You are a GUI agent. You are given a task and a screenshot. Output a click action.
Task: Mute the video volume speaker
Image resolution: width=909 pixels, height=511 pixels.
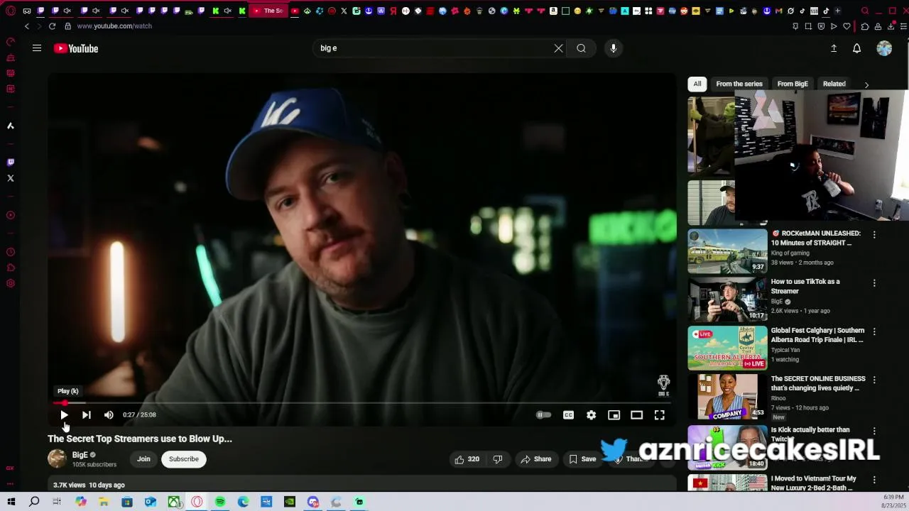[109, 415]
